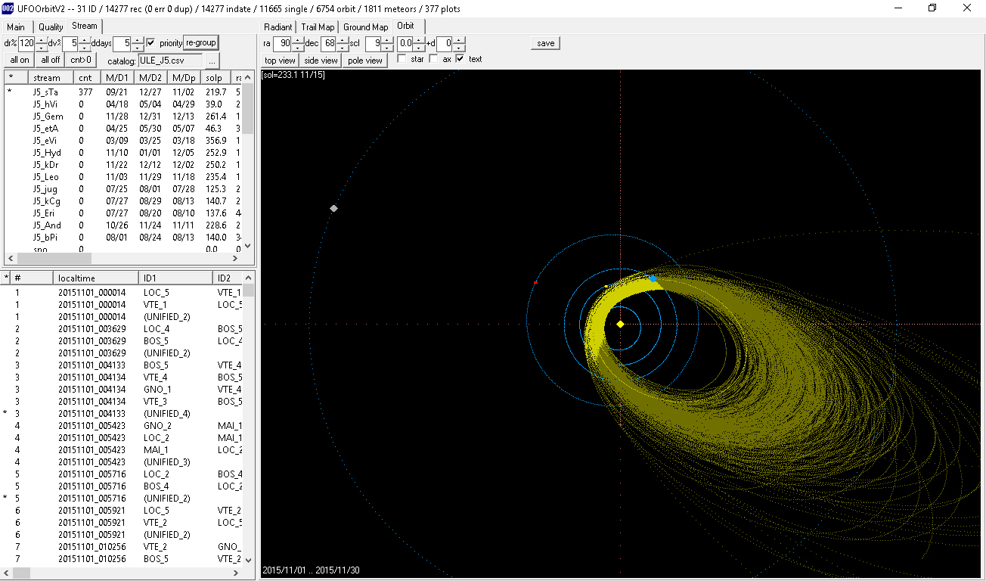Decrease the ra value with down arrow
The width and height of the screenshot is (986, 581).
click(298, 47)
